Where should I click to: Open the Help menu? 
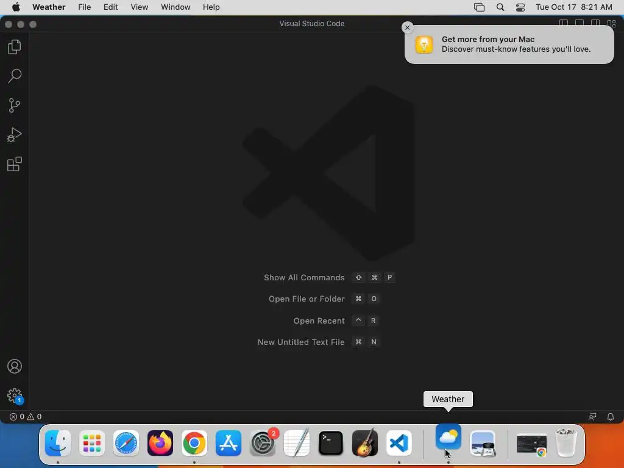pos(211,7)
